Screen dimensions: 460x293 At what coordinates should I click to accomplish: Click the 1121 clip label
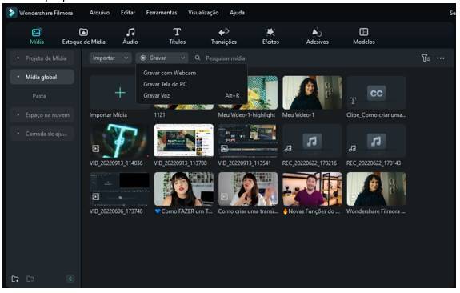tap(159, 114)
